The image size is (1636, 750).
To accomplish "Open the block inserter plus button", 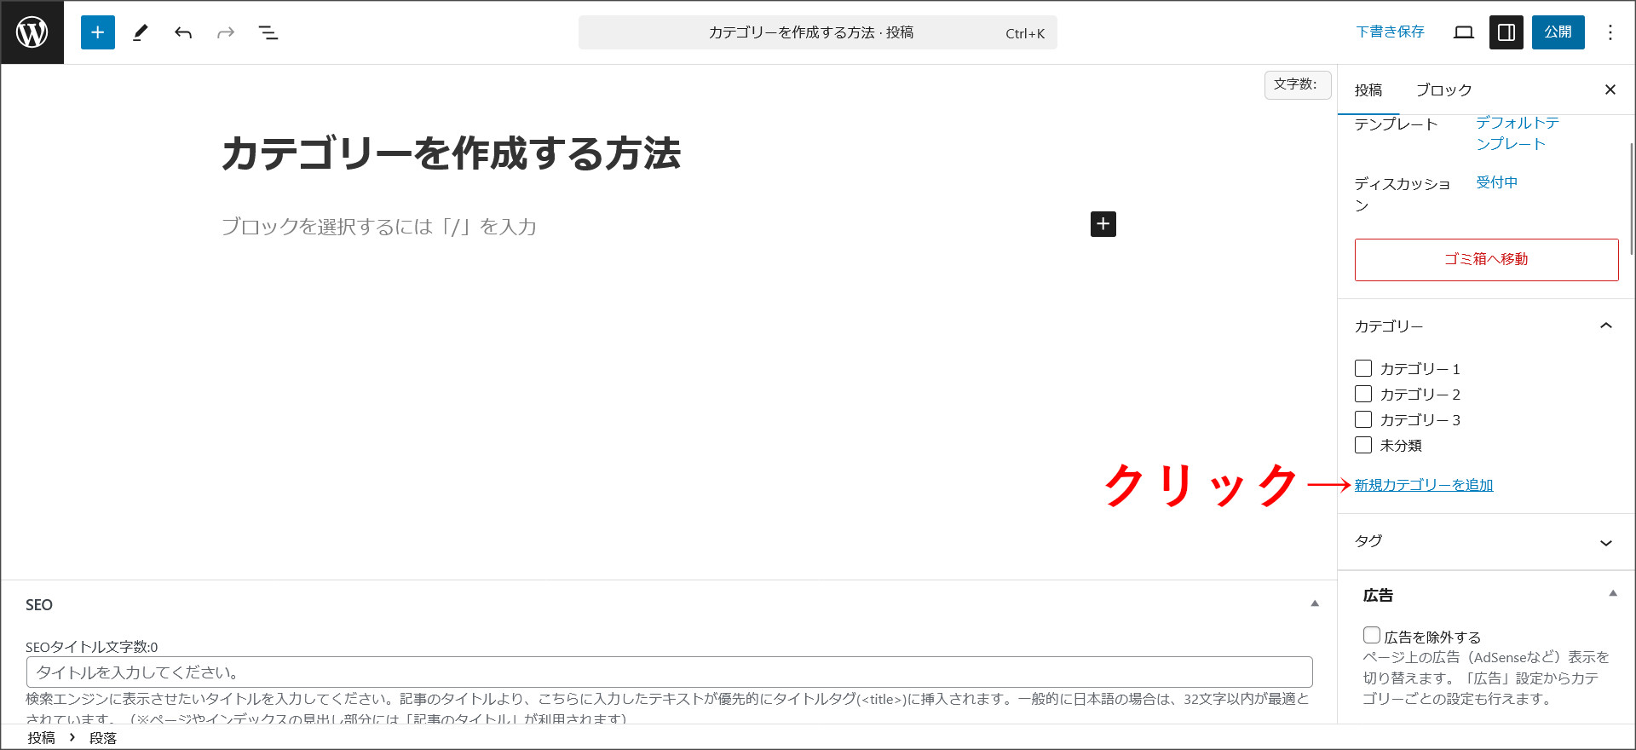I will coord(98,32).
